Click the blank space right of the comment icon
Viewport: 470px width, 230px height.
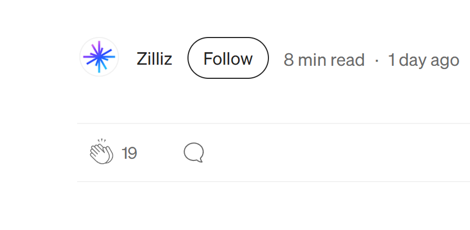point(326,152)
